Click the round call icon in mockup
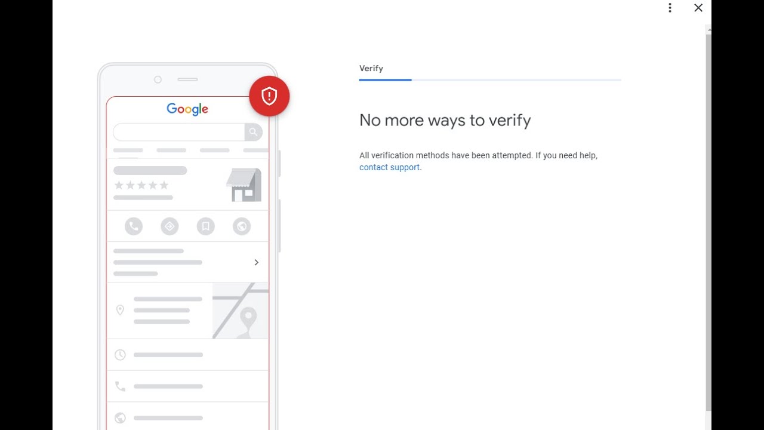The width and height of the screenshot is (764, 430). [134, 226]
